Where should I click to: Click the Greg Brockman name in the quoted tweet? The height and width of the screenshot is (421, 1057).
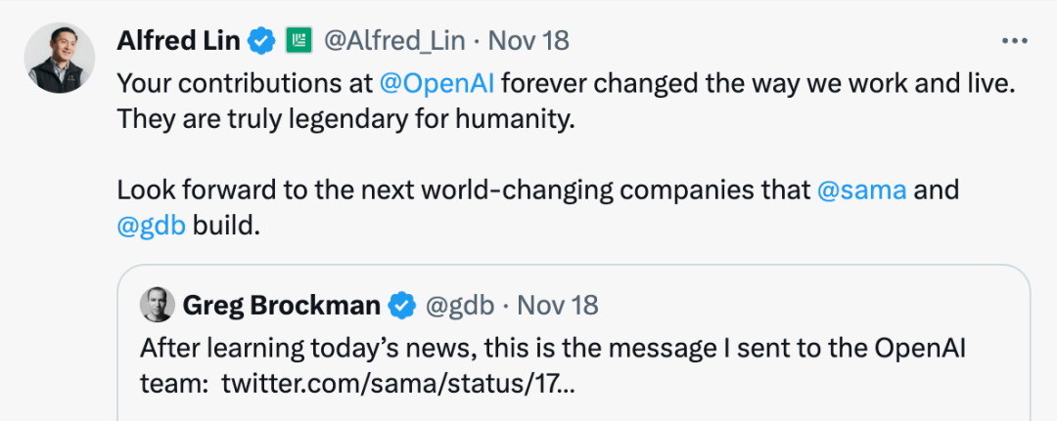click(x=281, y=306)
